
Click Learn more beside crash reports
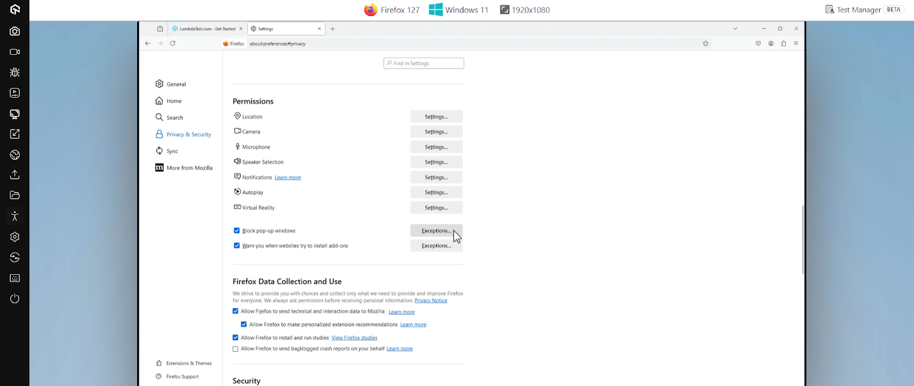[x=399, y=349]
